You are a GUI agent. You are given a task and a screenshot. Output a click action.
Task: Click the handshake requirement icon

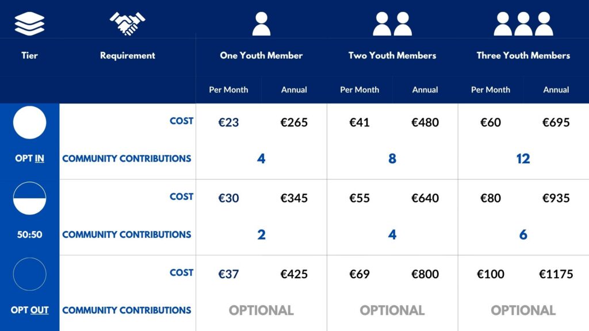[x=127, y=24]
